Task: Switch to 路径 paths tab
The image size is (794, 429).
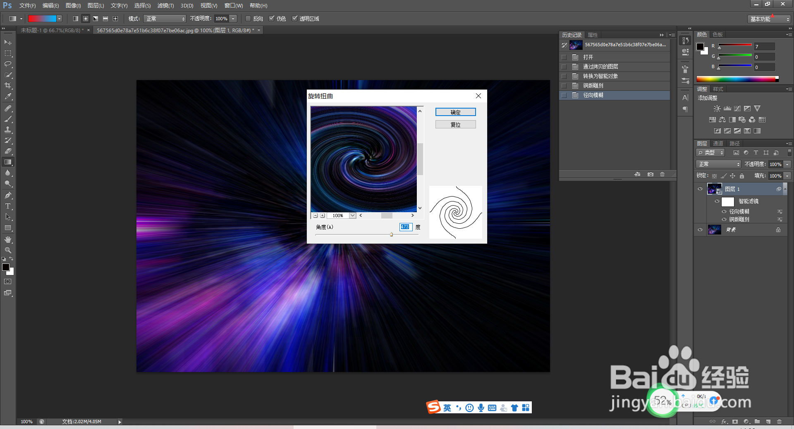Action: click(x=734, y=143)
